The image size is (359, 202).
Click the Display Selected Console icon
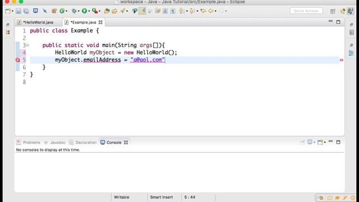pos(310,142)
